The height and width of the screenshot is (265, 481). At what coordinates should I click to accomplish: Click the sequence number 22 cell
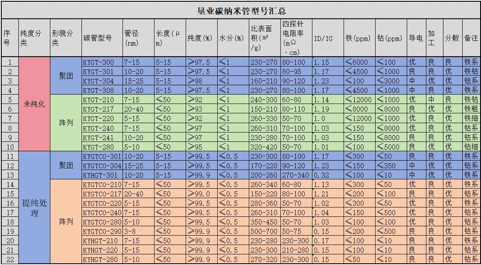[x=10, y=259]
